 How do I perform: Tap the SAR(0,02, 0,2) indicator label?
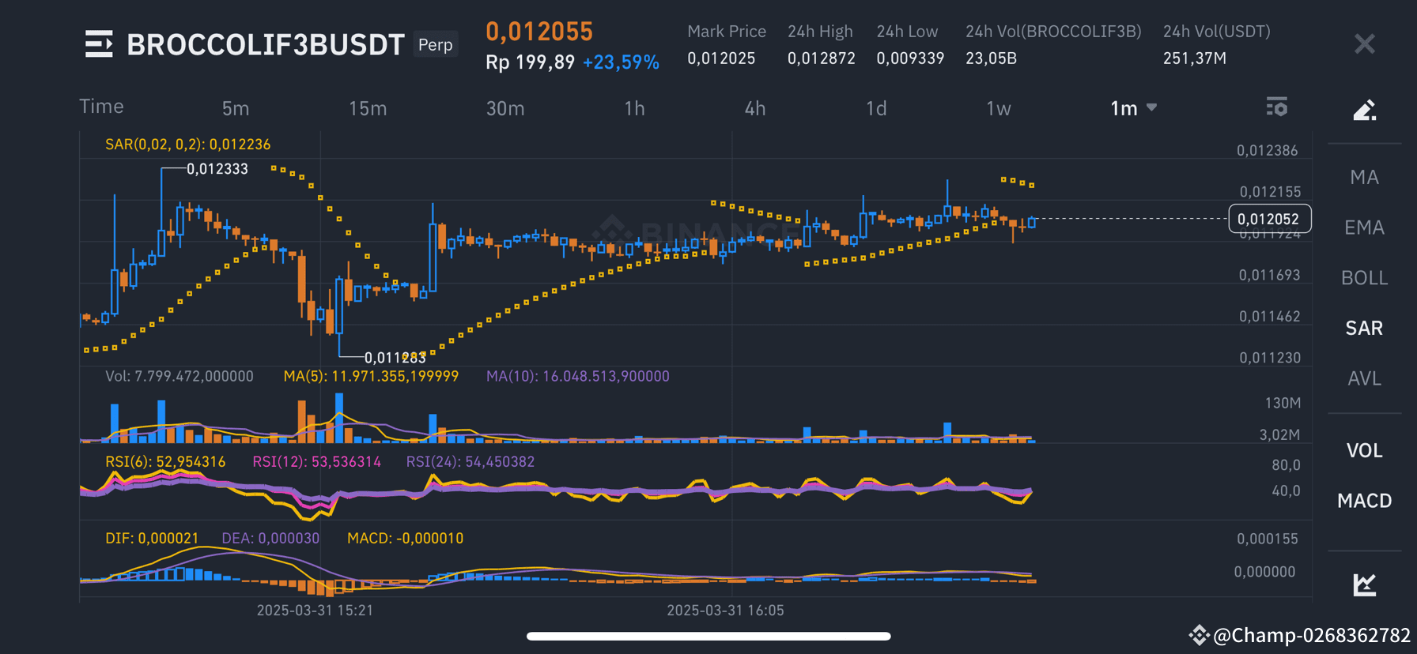click(188, 145)
